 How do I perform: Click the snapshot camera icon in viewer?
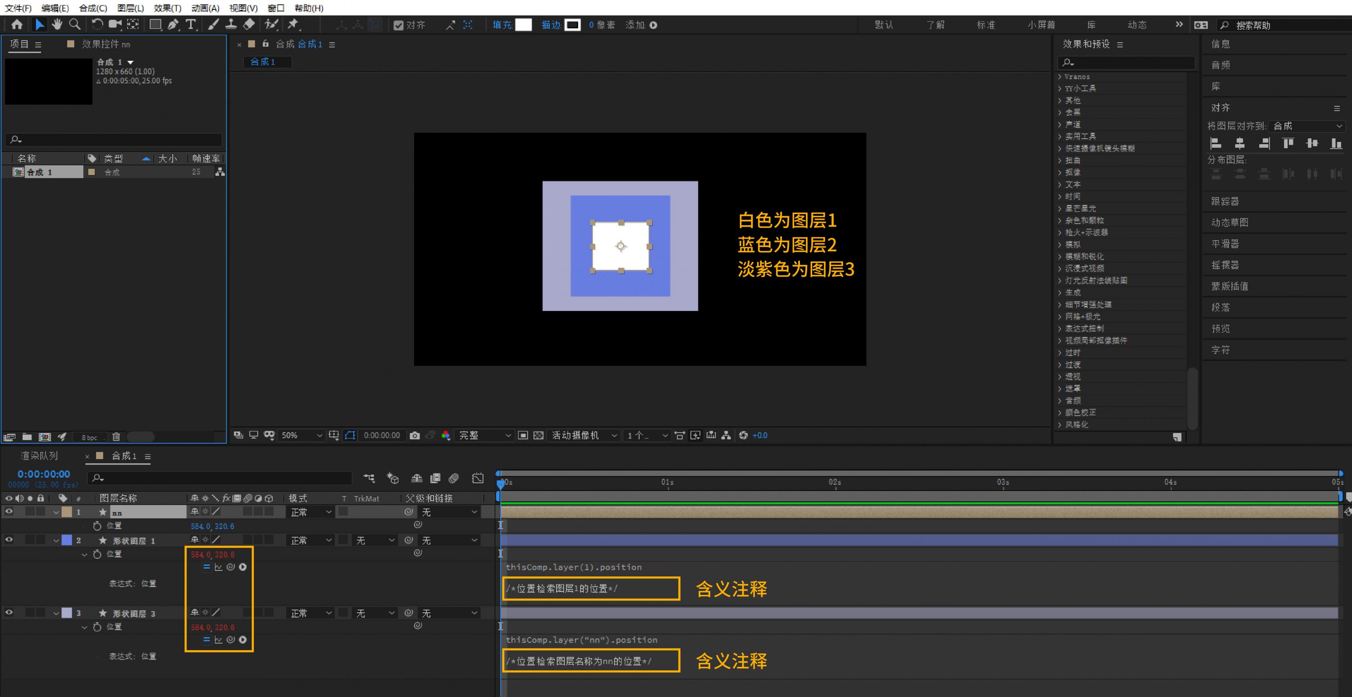(415, 435)
